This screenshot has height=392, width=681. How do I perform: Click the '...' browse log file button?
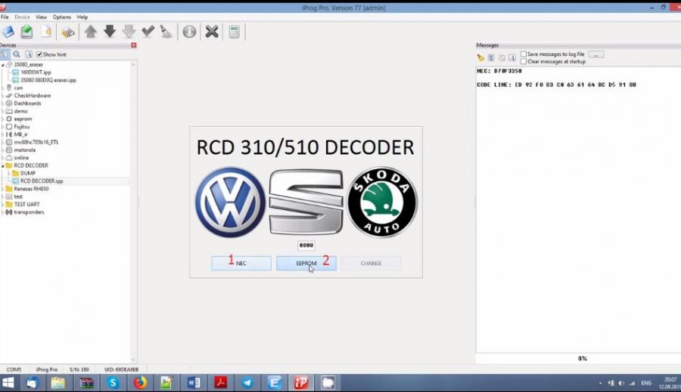click(x=596, y=54)
